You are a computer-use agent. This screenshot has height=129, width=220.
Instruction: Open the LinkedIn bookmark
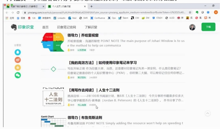pos(59,18)
